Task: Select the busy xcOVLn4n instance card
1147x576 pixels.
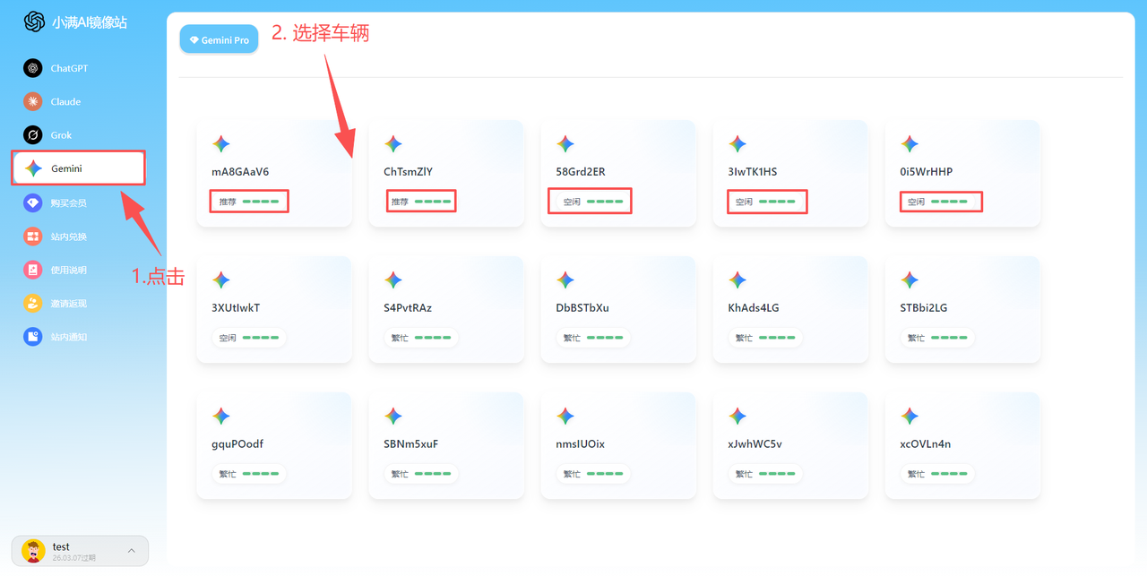Action: (962, 445)
